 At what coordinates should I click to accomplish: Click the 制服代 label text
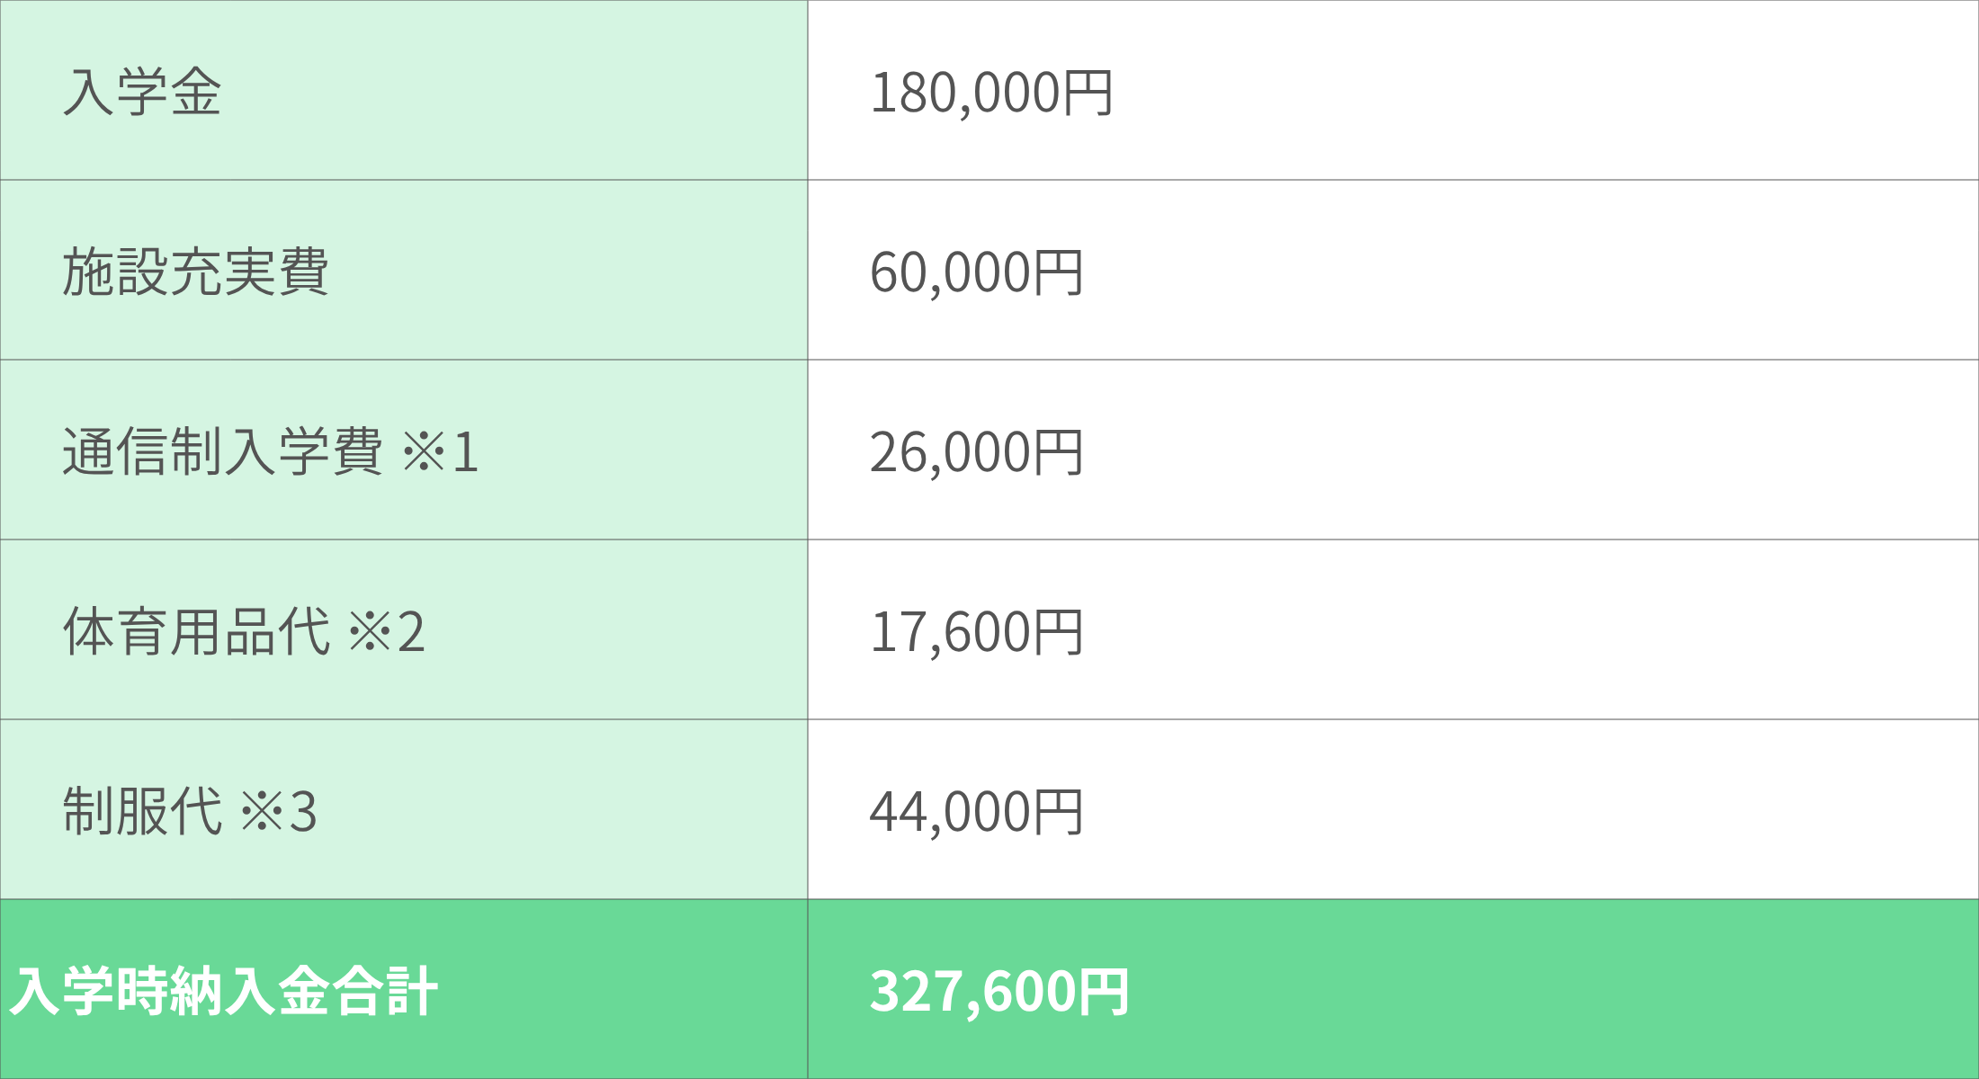coord(142,811)
